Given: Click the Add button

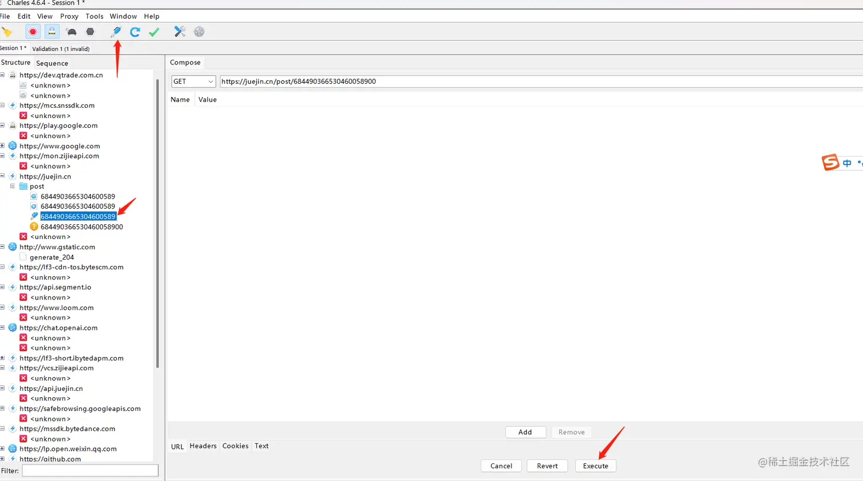Looking at the screenshot, I should tap(525, 433).
